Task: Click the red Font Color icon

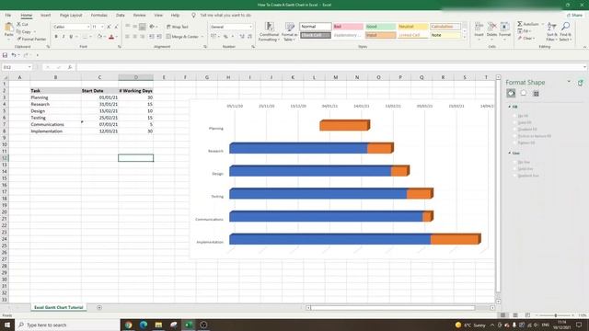Action: click(x=111, y=37)
